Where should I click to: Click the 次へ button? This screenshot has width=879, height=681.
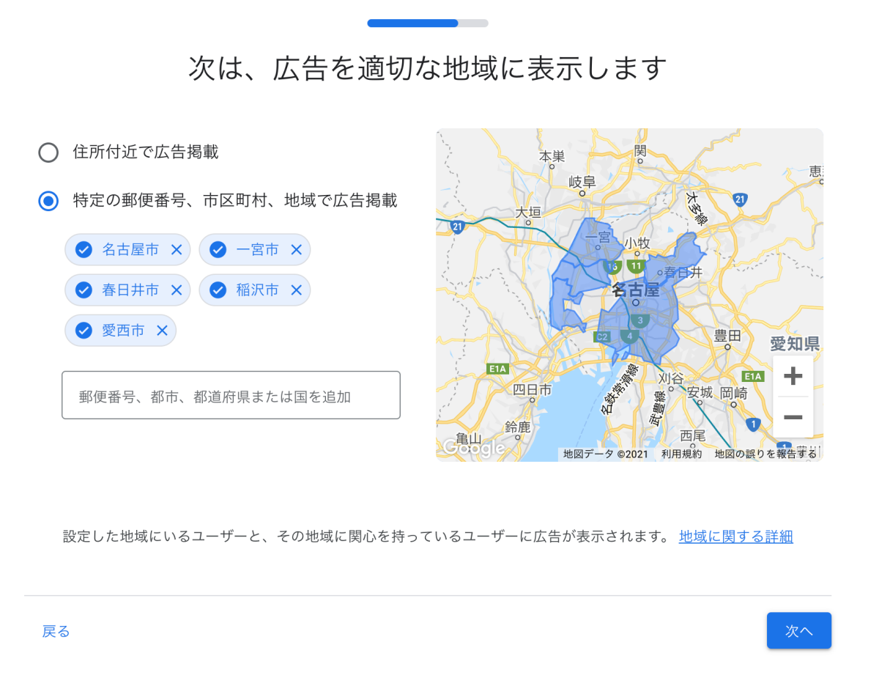tap(798, 631)
